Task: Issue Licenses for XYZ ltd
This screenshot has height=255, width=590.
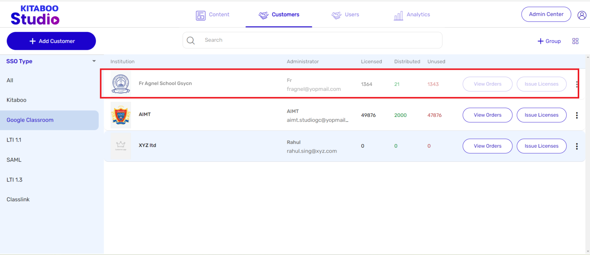Action: tap(542, 146)
